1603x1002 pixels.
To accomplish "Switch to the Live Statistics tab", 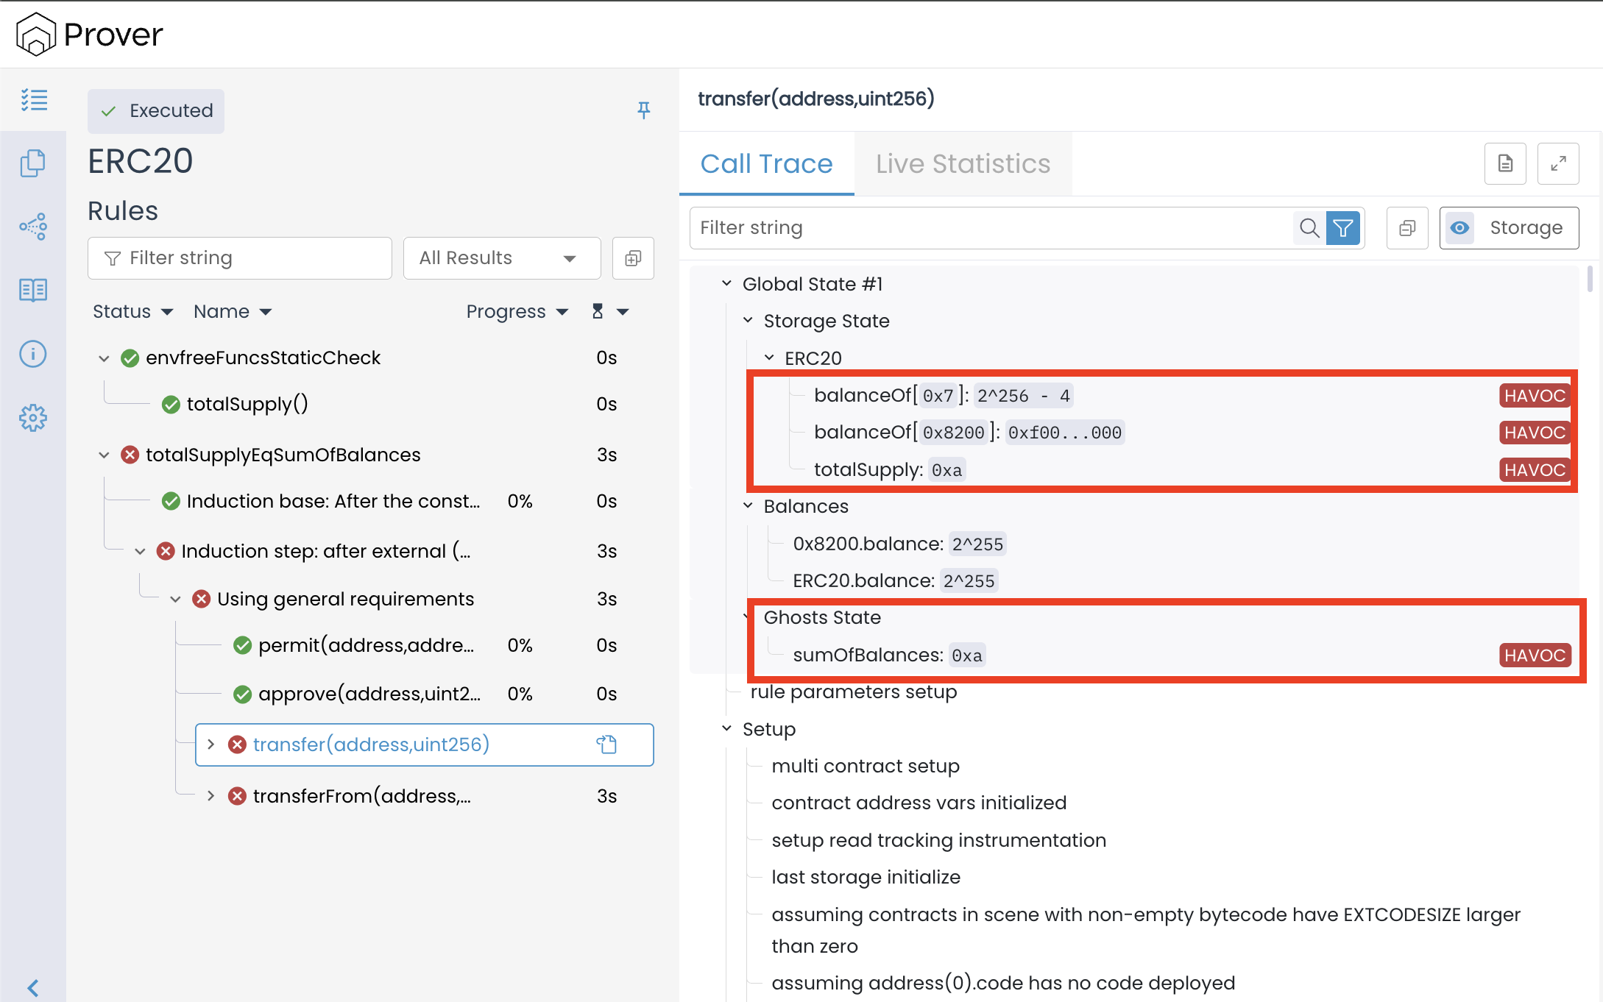I will click(963, 164).
